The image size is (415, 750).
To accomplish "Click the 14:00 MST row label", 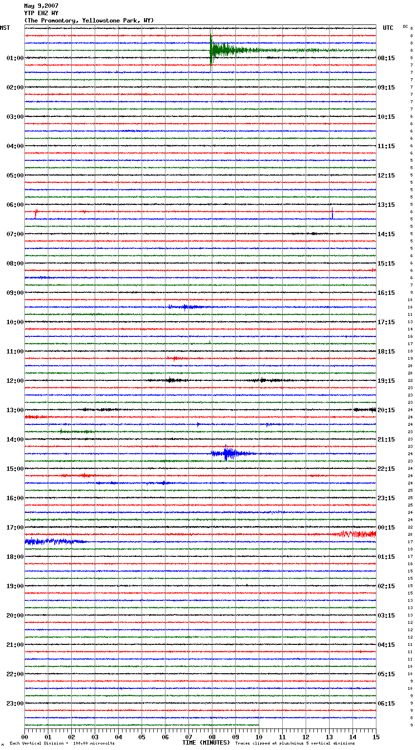I will click(x=15, y=440).
